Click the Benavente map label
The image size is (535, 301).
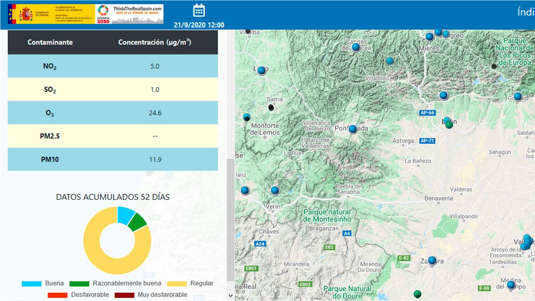pos(439,198)
